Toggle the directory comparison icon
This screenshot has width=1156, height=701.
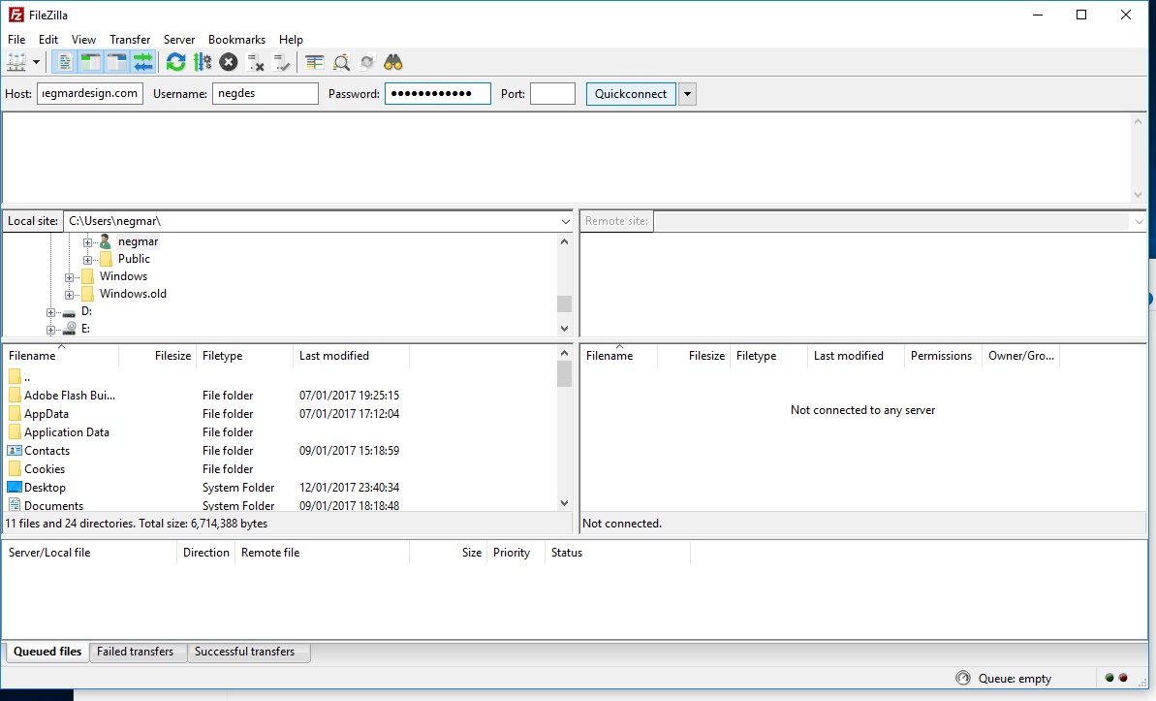(x=341, y=62)
